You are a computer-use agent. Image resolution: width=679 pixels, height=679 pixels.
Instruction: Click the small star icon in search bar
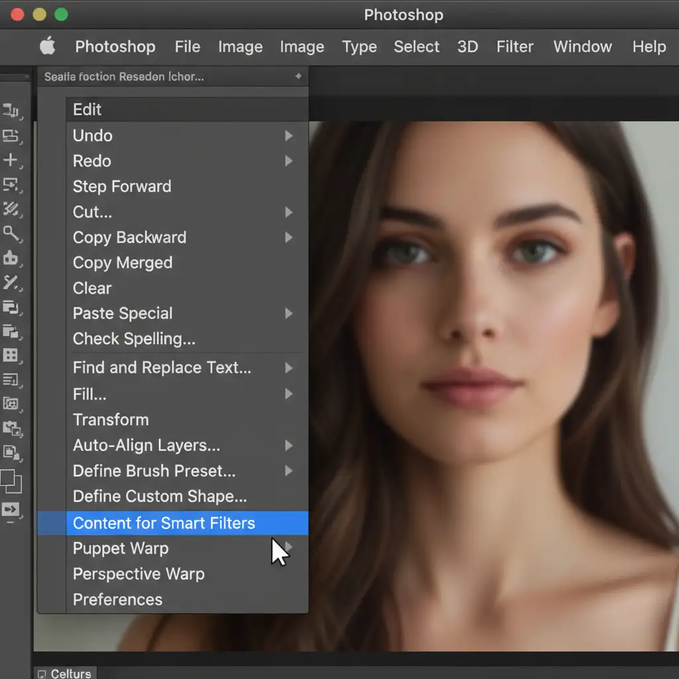pos(298,77)
